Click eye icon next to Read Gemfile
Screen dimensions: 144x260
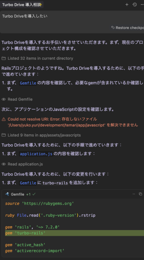coord(4,99)
